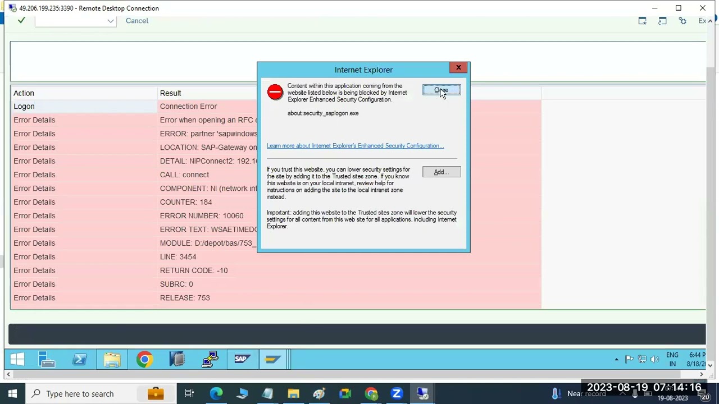The width and height of the screenshot is (719, 404).
Task: Click Cancel in the SAP toolbar
Action: pyautogui.click(x=137, y=21)
